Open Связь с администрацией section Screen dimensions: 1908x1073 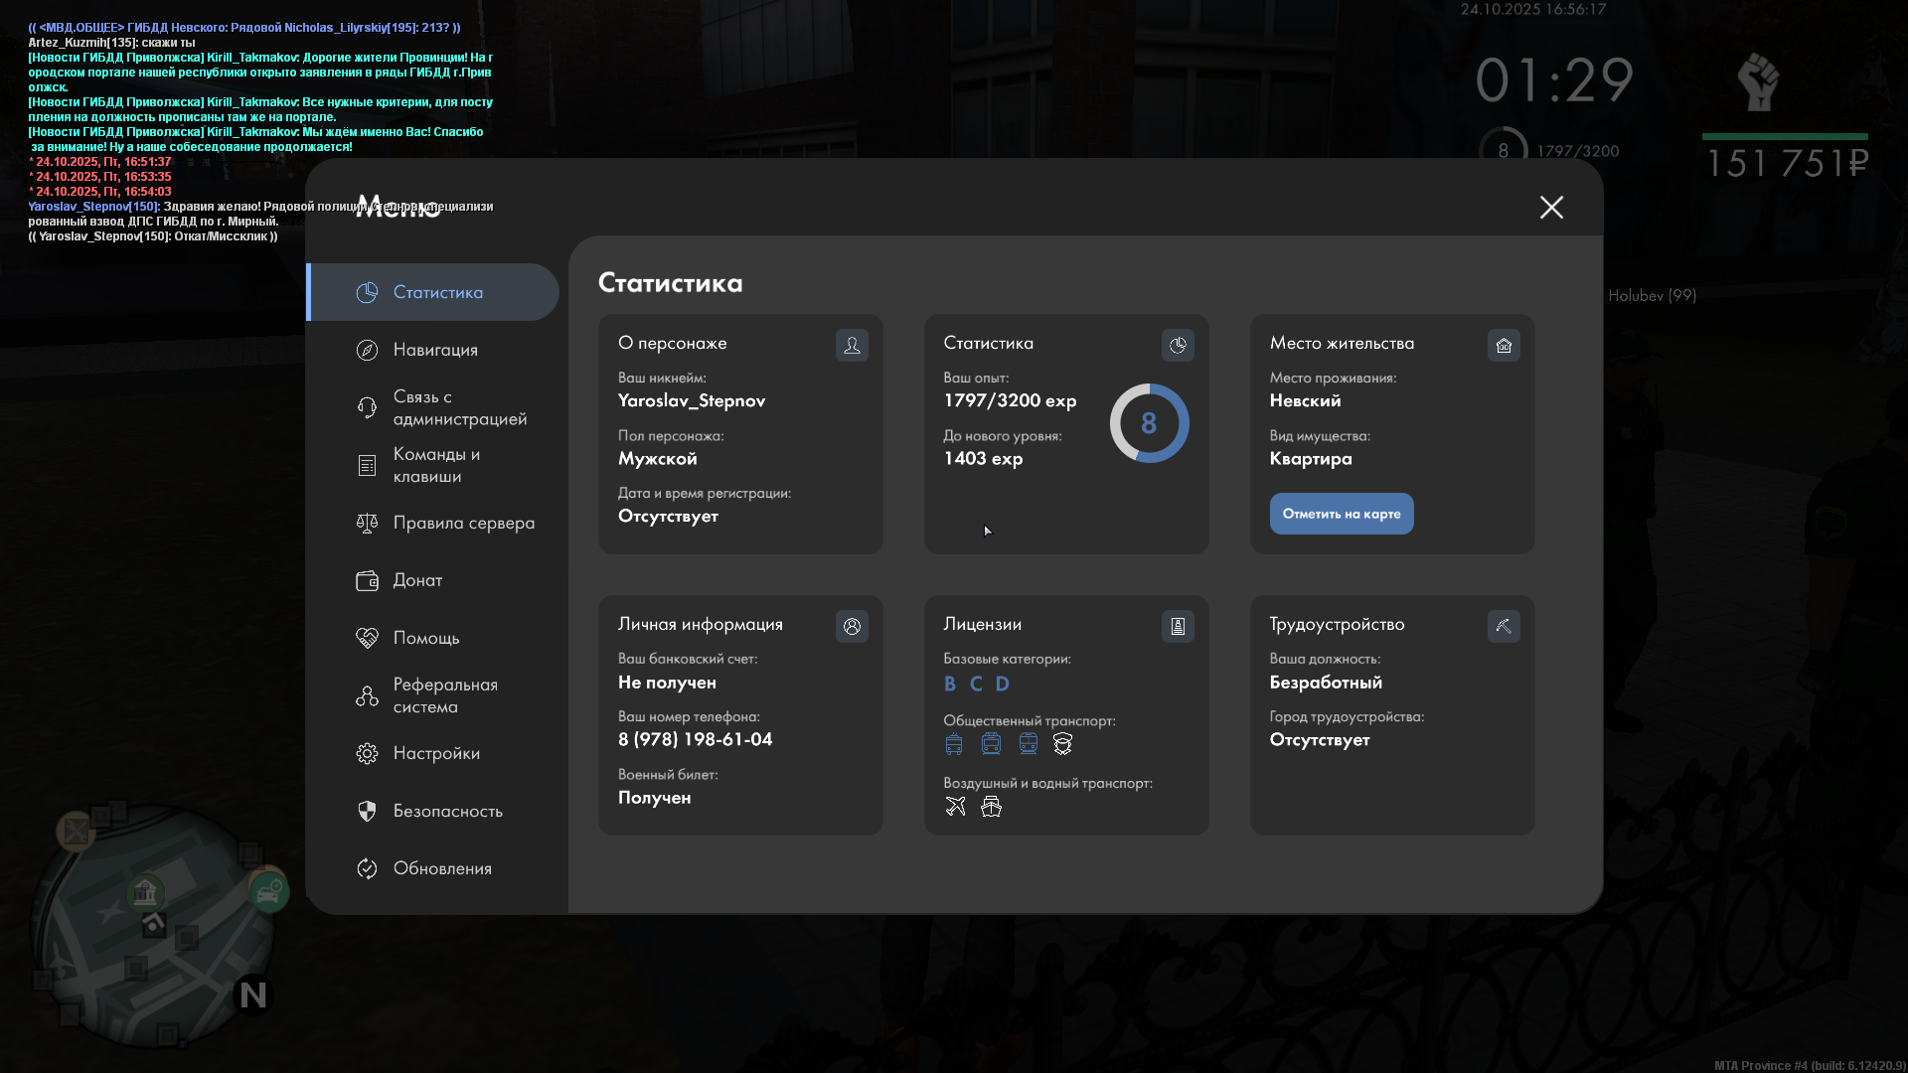[x=459, y=407]
